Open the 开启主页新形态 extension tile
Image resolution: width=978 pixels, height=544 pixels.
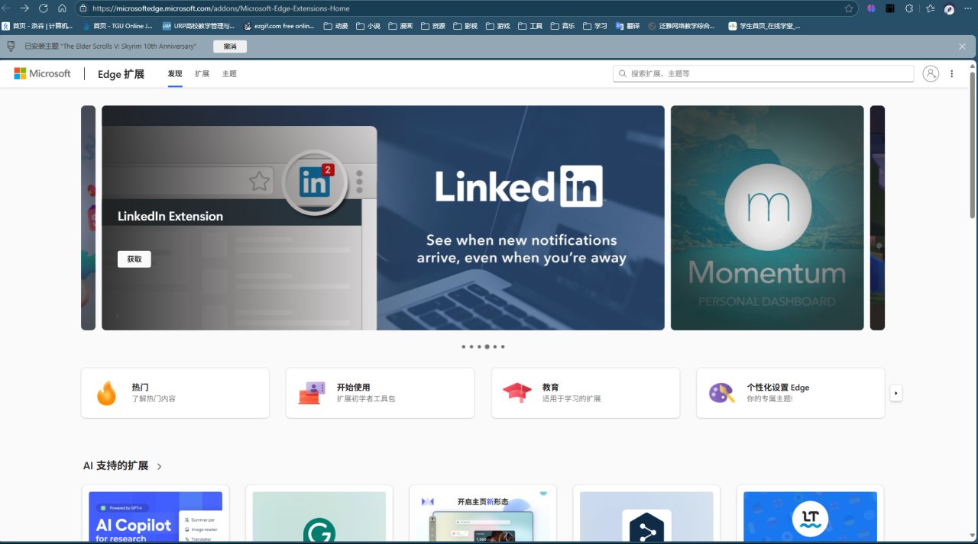(x=483, y=514)
